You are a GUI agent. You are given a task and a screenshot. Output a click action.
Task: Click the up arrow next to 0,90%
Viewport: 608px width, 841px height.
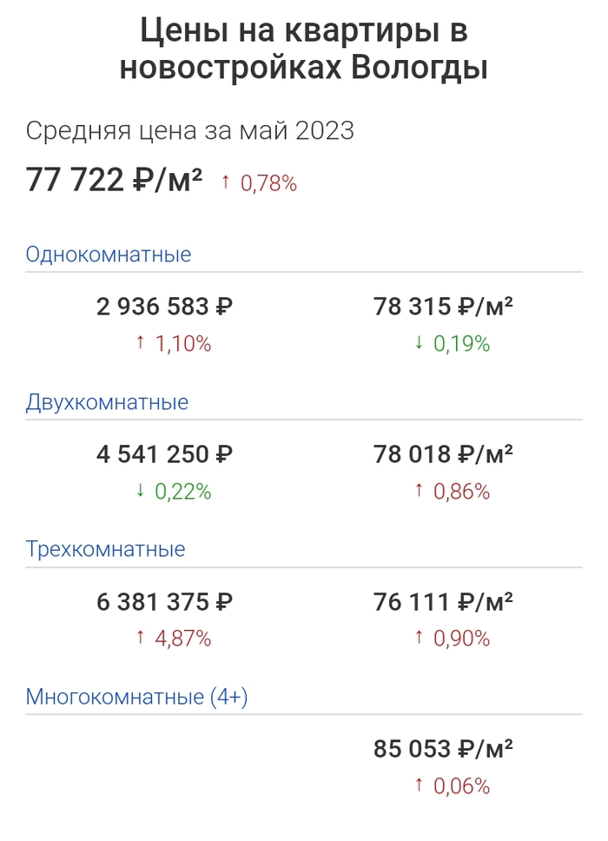(419, 639)
